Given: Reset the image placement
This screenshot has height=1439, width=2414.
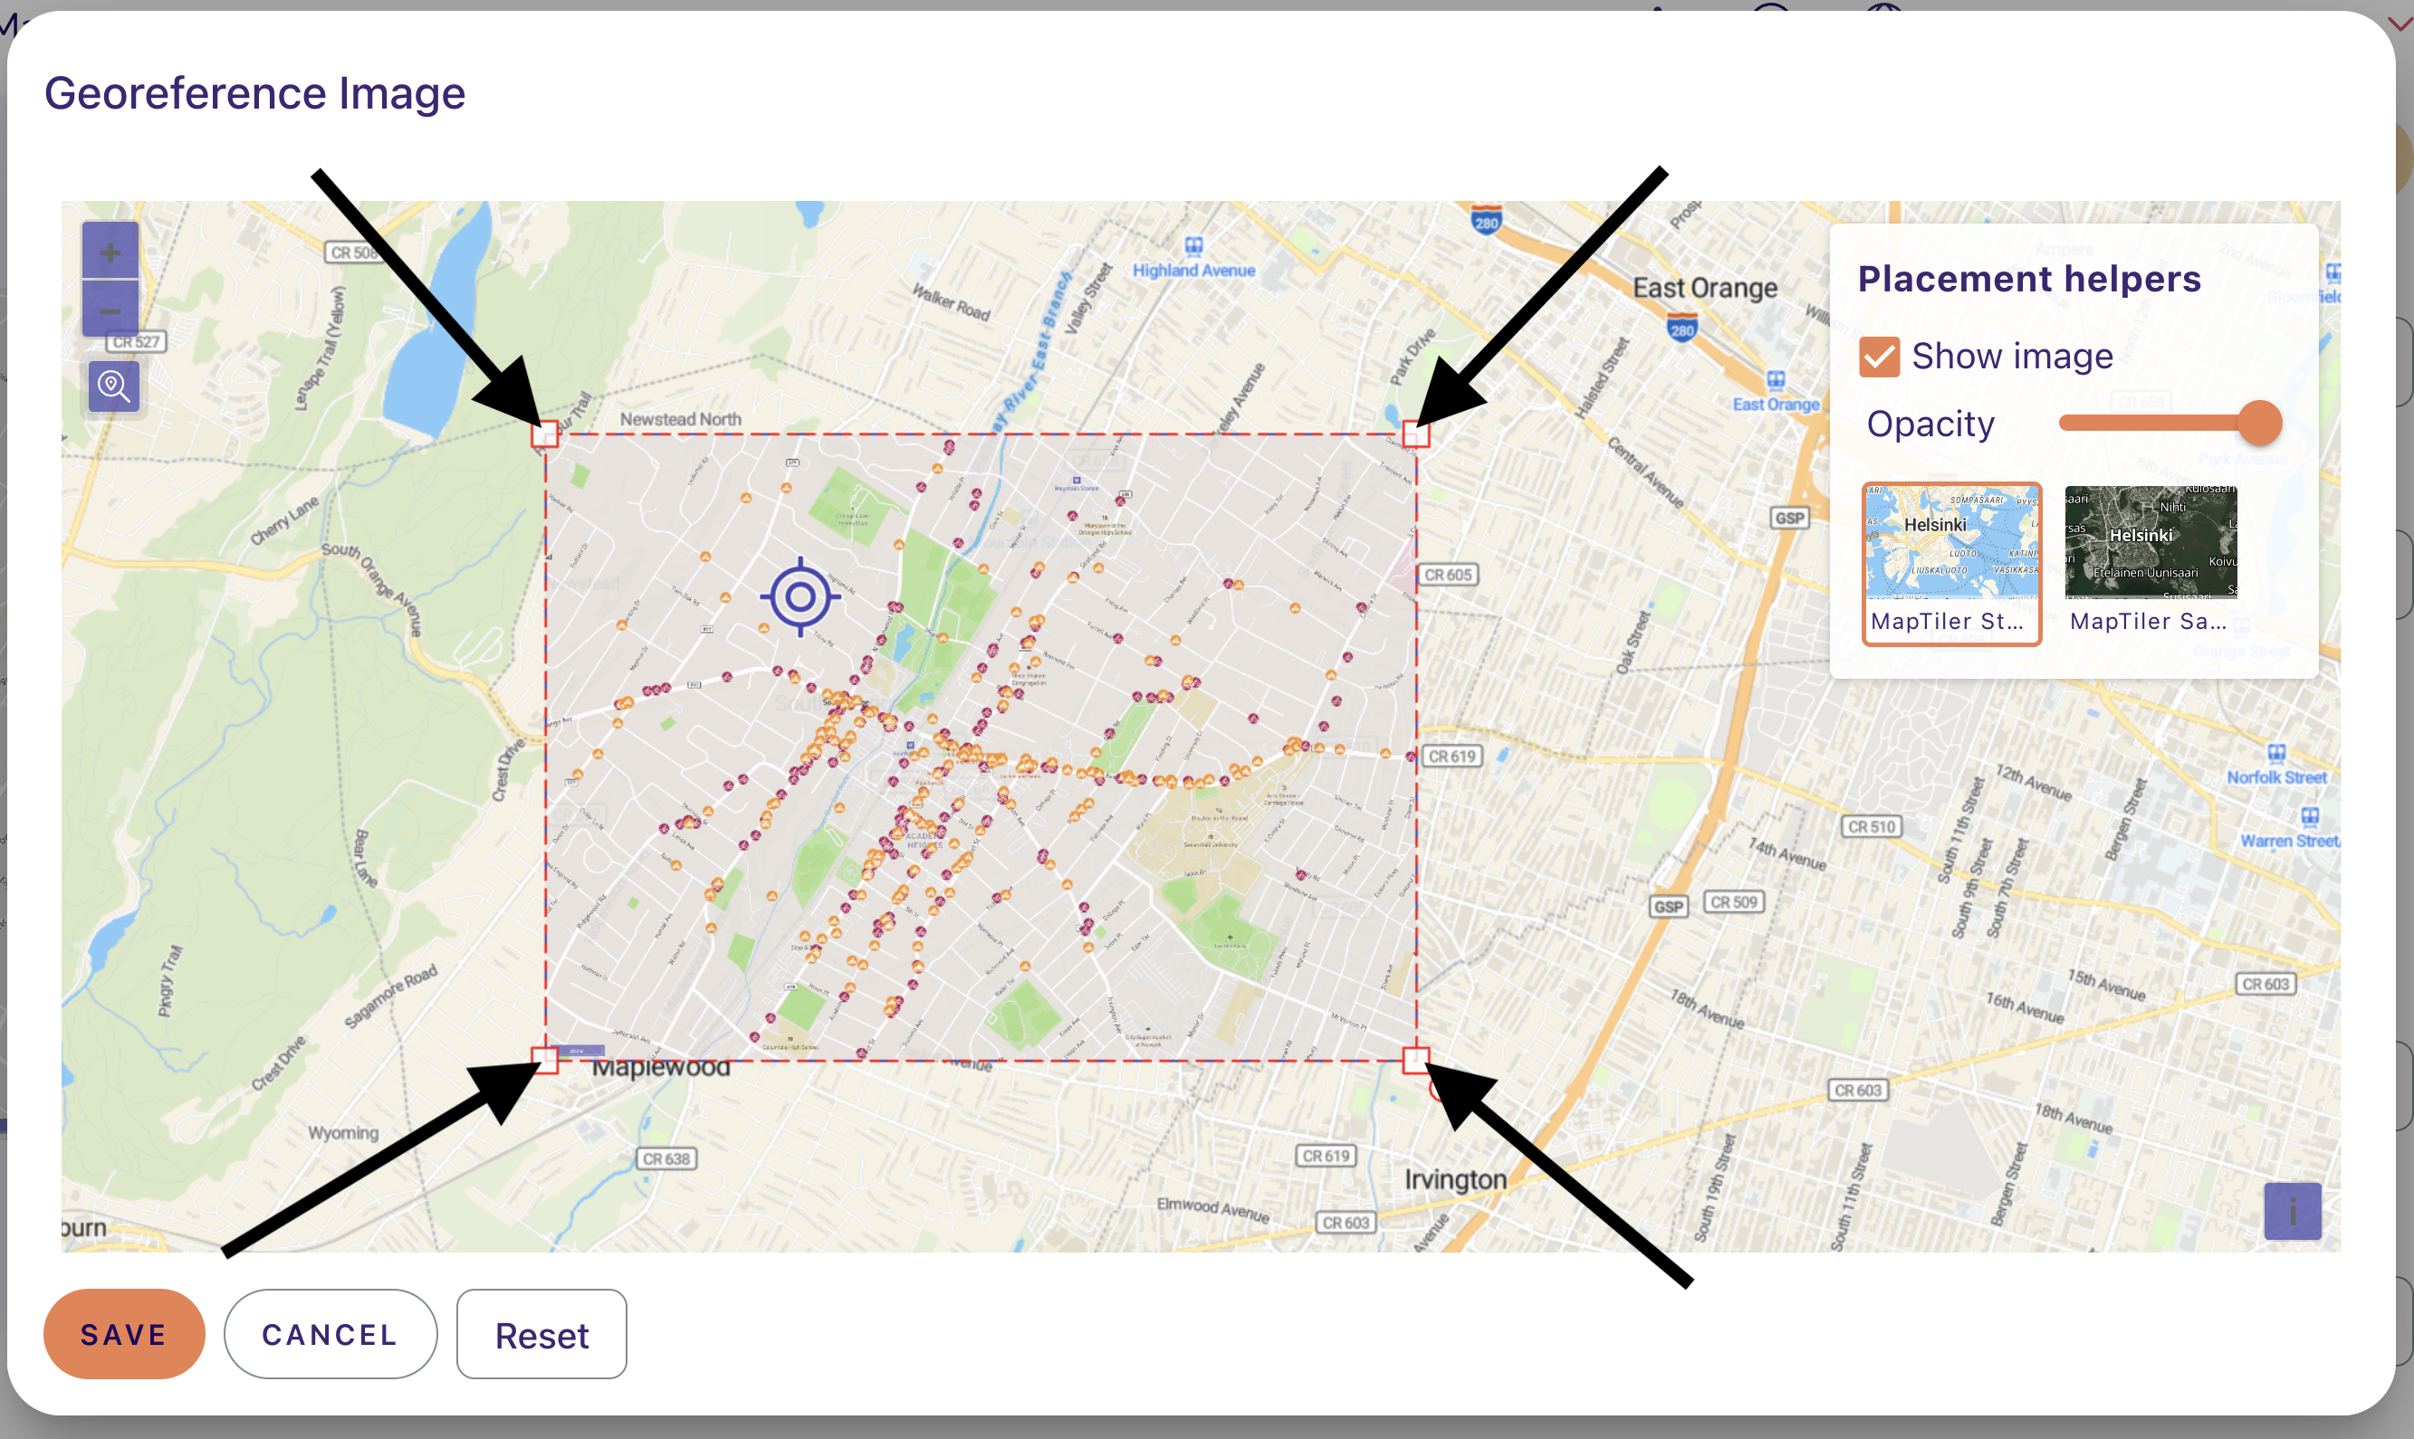Looking at the screenshot, I should [541, 1333].
